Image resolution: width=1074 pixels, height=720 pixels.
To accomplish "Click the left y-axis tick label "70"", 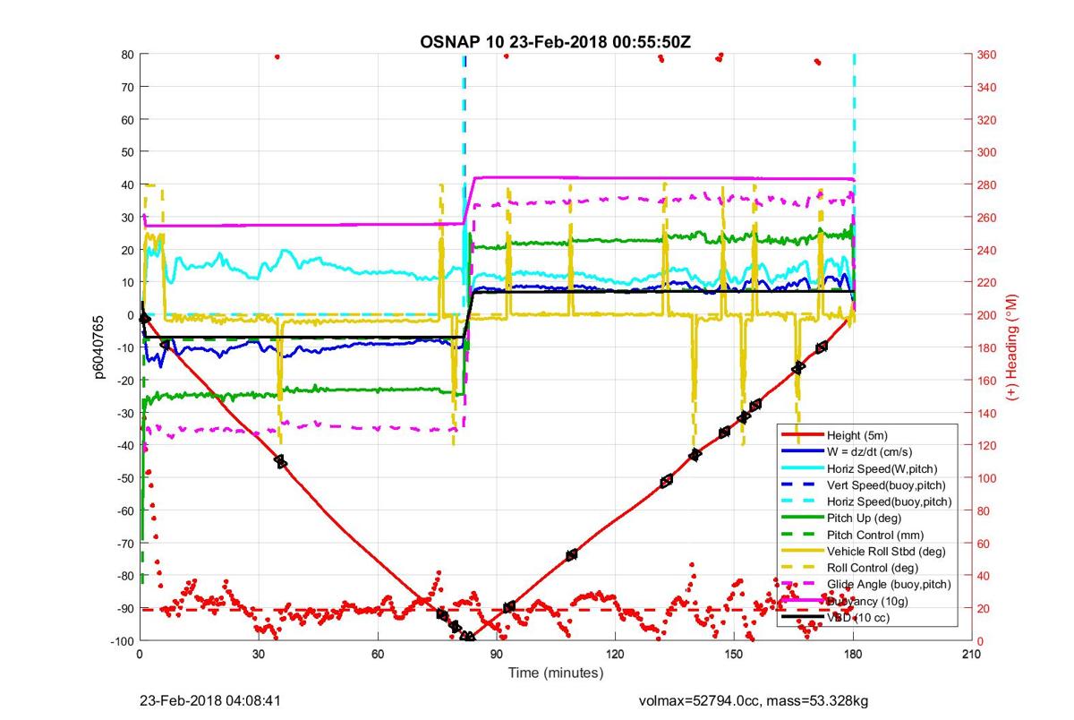I will [x=127, y=87].
